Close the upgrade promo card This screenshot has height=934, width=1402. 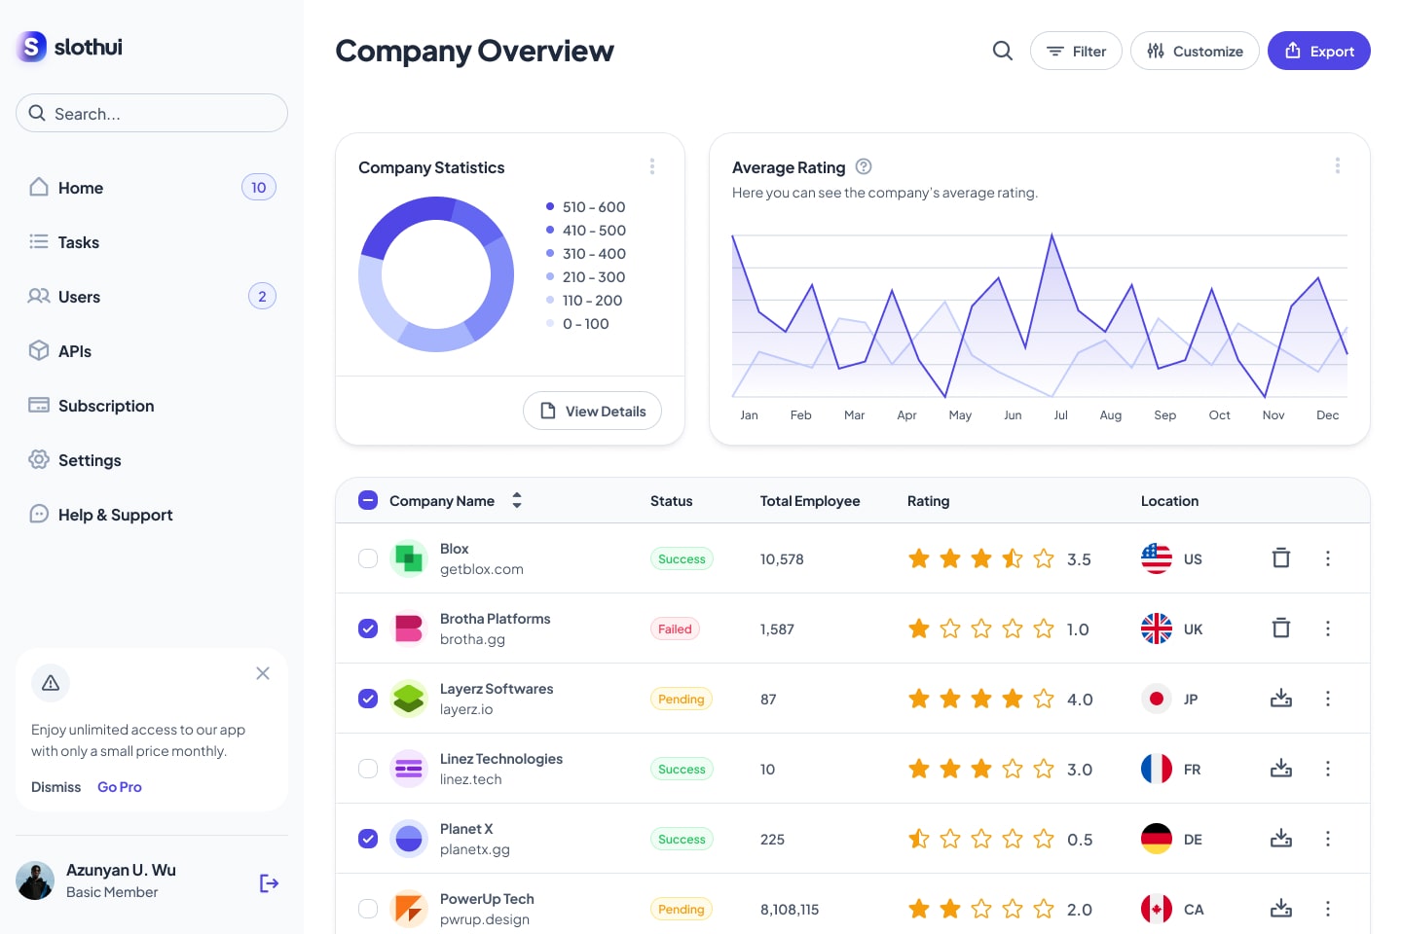click(x=263, y=673)
